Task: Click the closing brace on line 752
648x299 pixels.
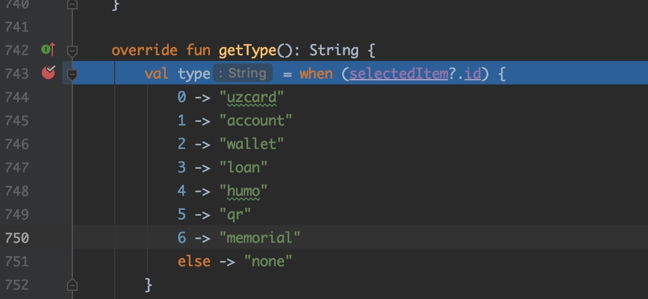Action: 149,285
